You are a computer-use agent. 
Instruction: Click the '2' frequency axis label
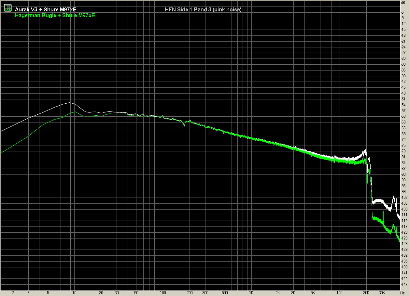point(13,292)
